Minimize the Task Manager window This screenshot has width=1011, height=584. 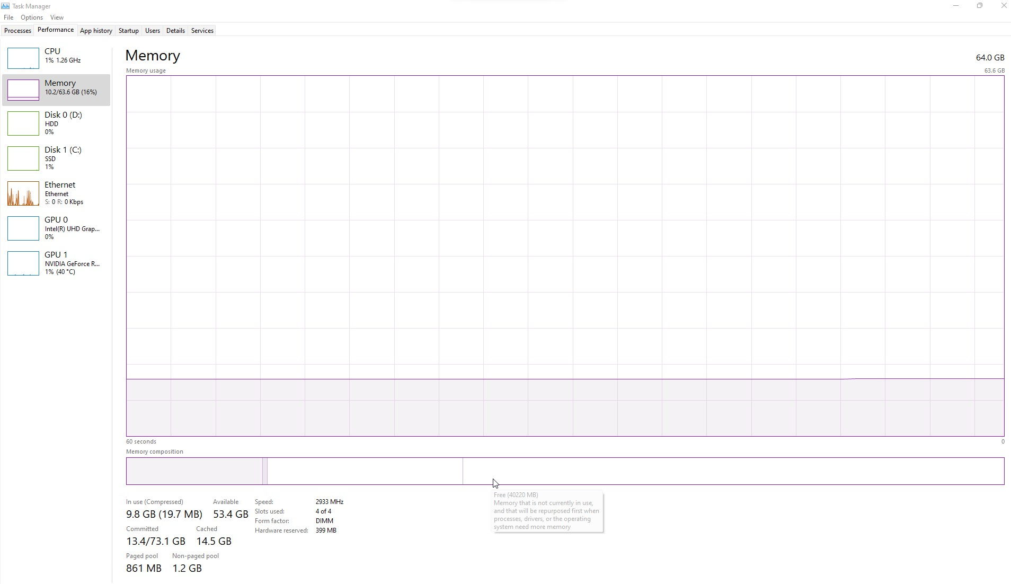[x=956, y=6]
